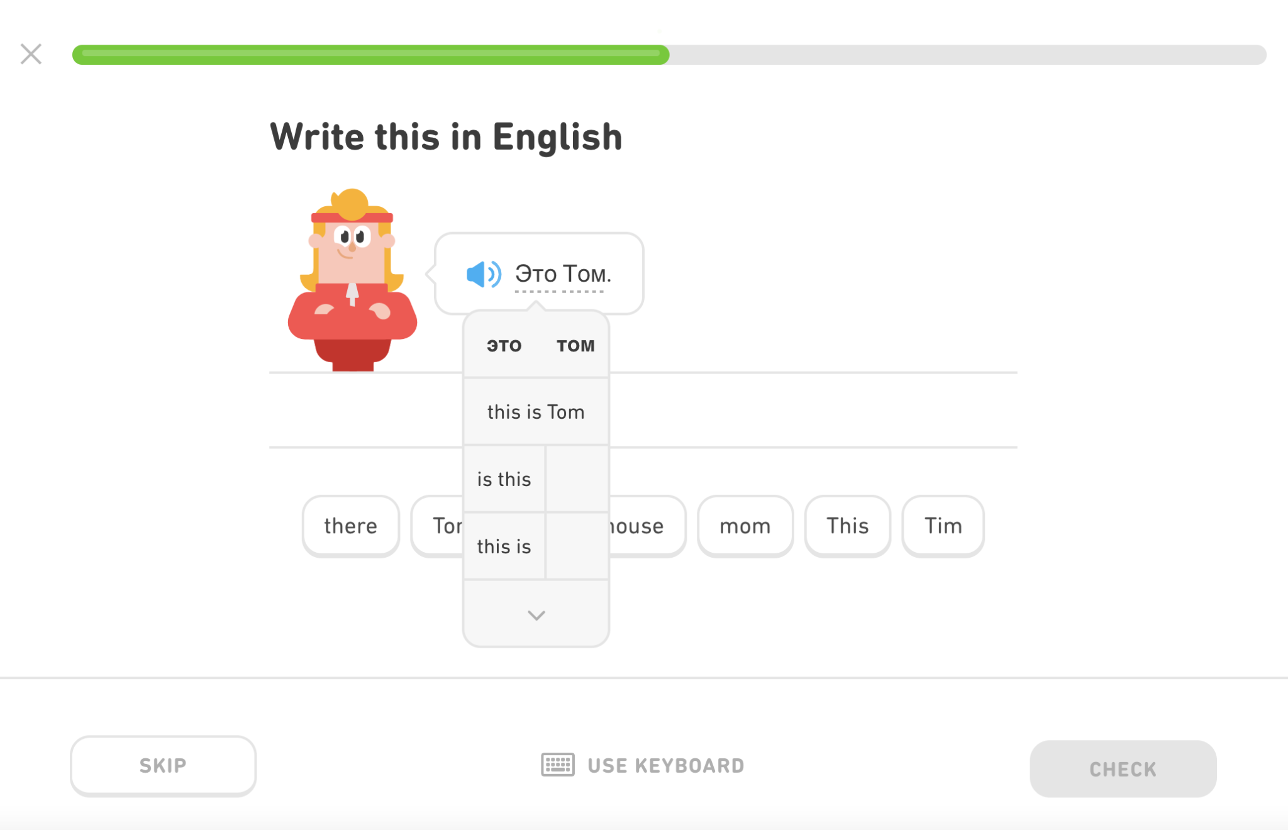This screenshot has width=1288, height=830.
Task: Click the hint "this is Tom"
Action: [536, 412]
